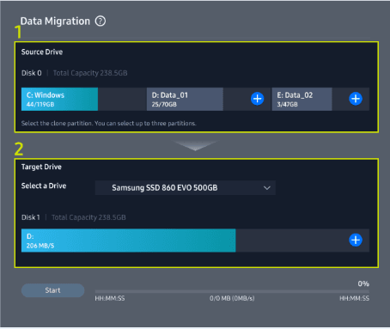Click the downward arrow between source and target
The height and width of the screenshot is (329, 390).
click(x=195, y=145)
